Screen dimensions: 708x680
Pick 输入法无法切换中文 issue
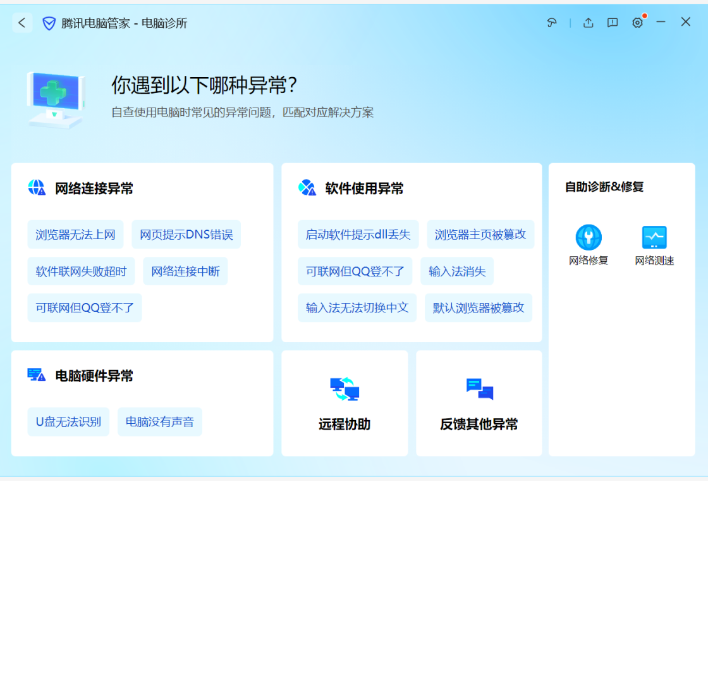pos(357,308)
